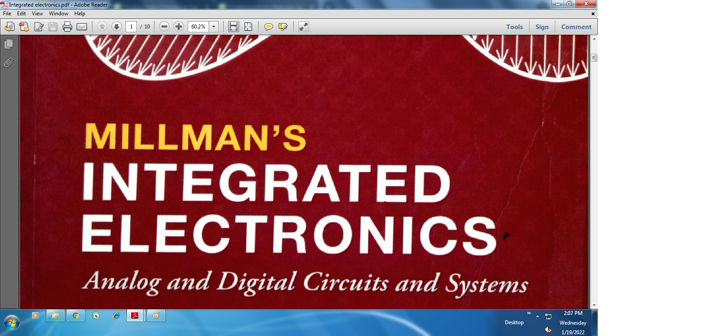Go to previous page arrow button
The image size is (715, 336).
(x=102, y=27)
